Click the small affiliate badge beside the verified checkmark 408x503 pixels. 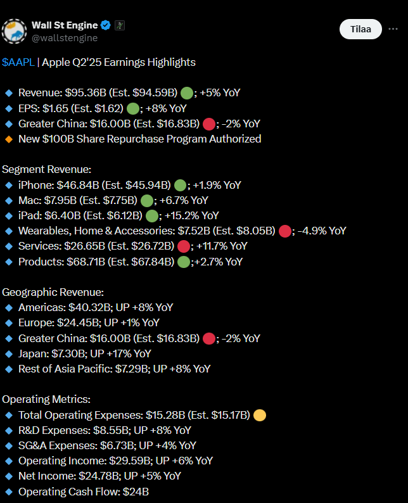pos(120,25)
